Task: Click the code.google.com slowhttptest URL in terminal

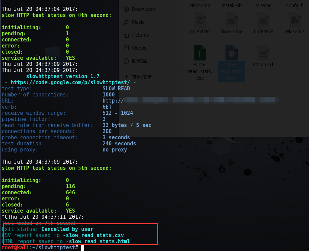Action: coord(71,83)
